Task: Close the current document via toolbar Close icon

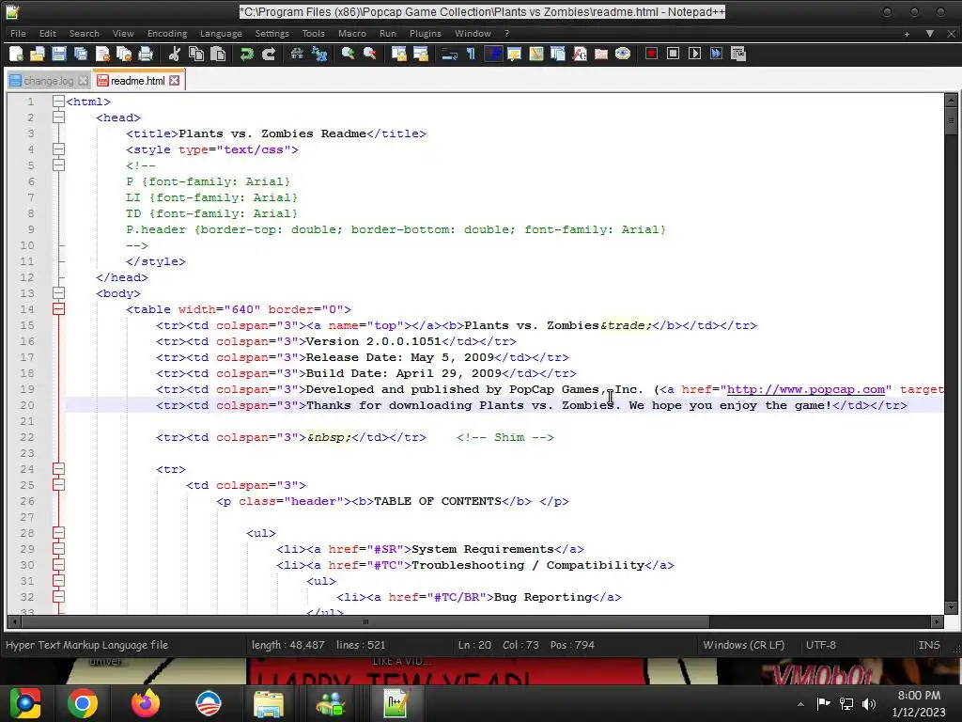Action: (102, 54)
